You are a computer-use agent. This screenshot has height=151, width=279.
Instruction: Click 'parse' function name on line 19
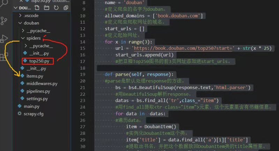(x=122, y=74)
